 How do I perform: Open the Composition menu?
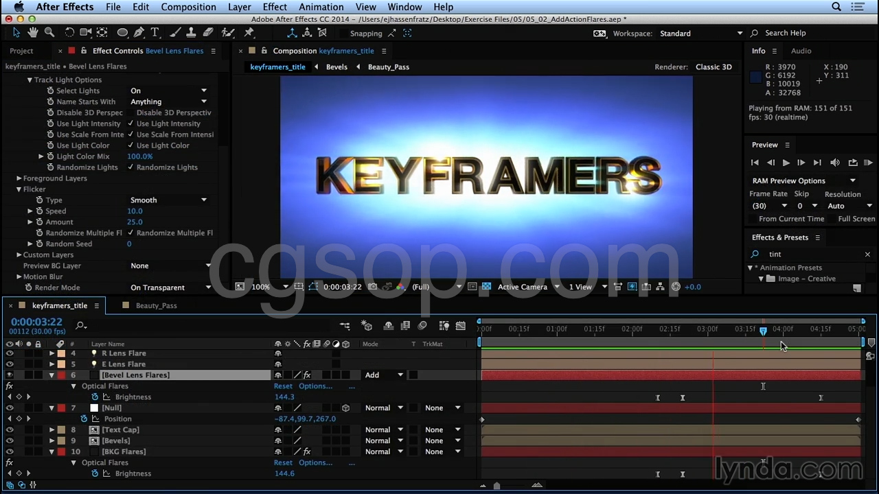[188, 7]
